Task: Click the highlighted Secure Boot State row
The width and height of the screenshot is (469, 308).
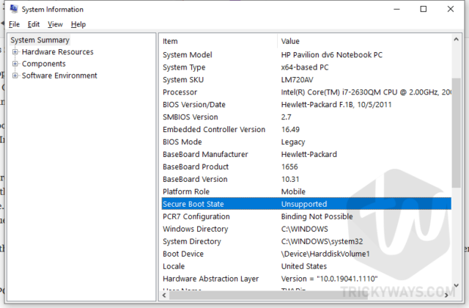Action: pos(306,204)
